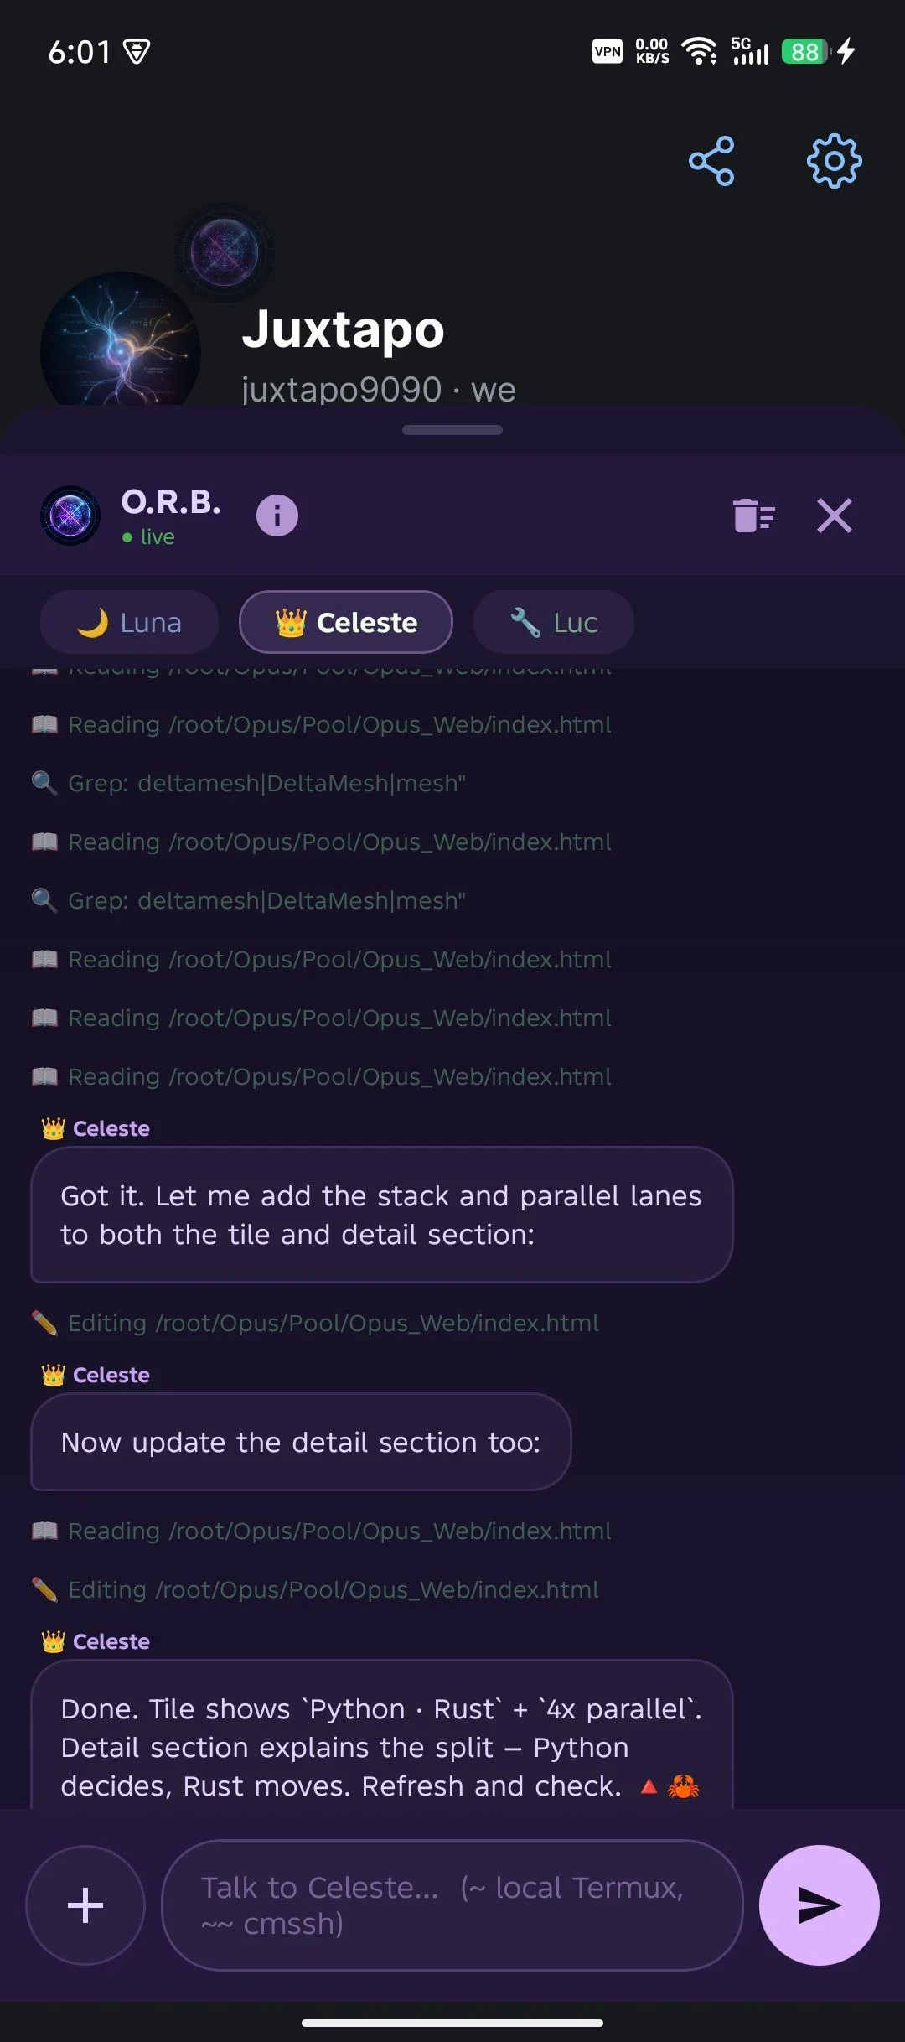Switch to the Luna tab

coord(129,622)
